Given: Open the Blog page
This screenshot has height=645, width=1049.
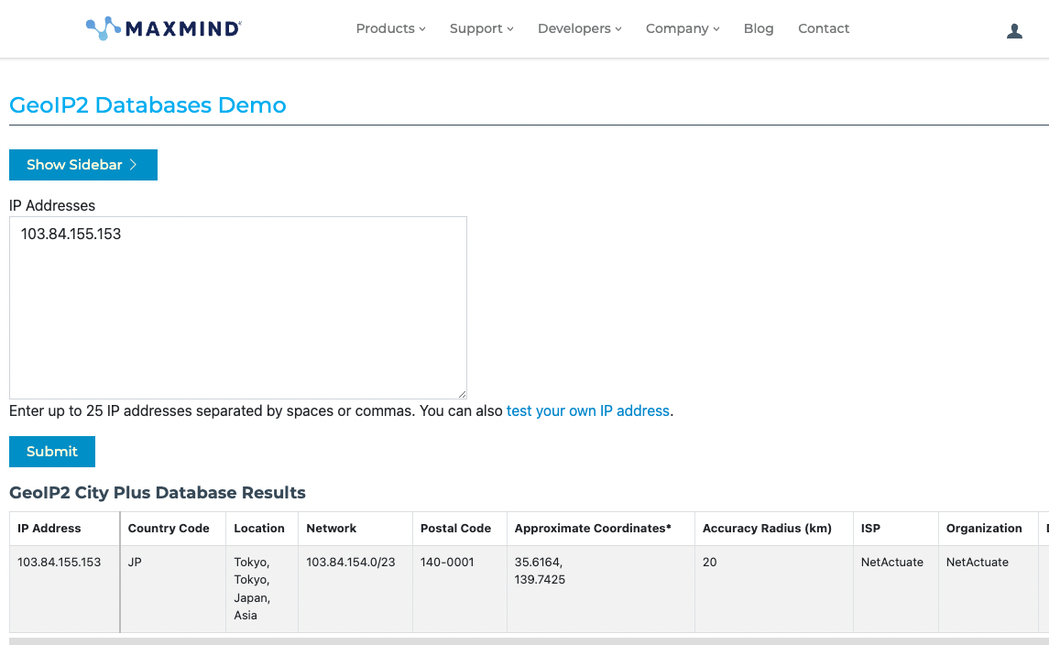Looking at the screenshot, I should click(x=759, y=28).
